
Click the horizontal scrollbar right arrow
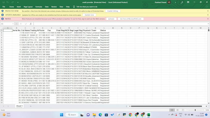[206, 106]
